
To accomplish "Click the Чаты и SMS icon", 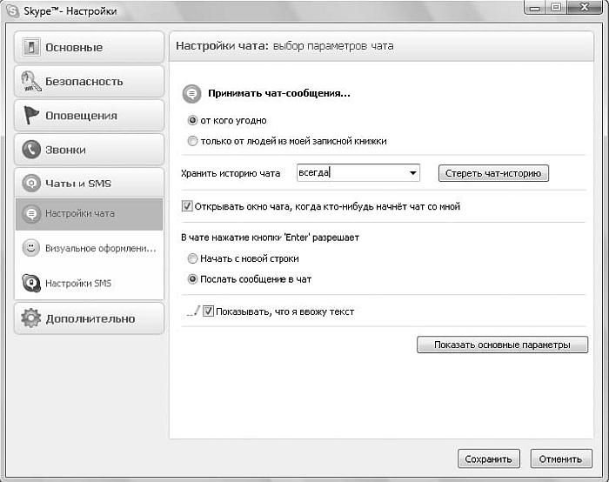I will [x=31, y=184].
